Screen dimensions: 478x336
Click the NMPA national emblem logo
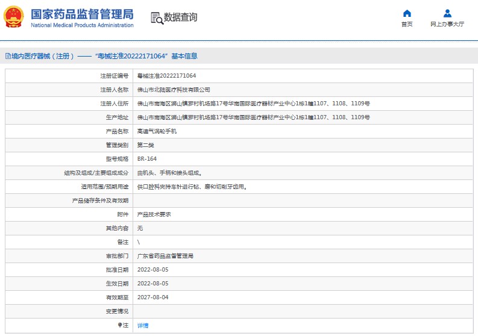[14, 17]
